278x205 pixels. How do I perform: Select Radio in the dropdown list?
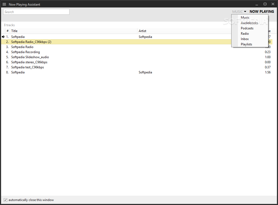[245, 34]
